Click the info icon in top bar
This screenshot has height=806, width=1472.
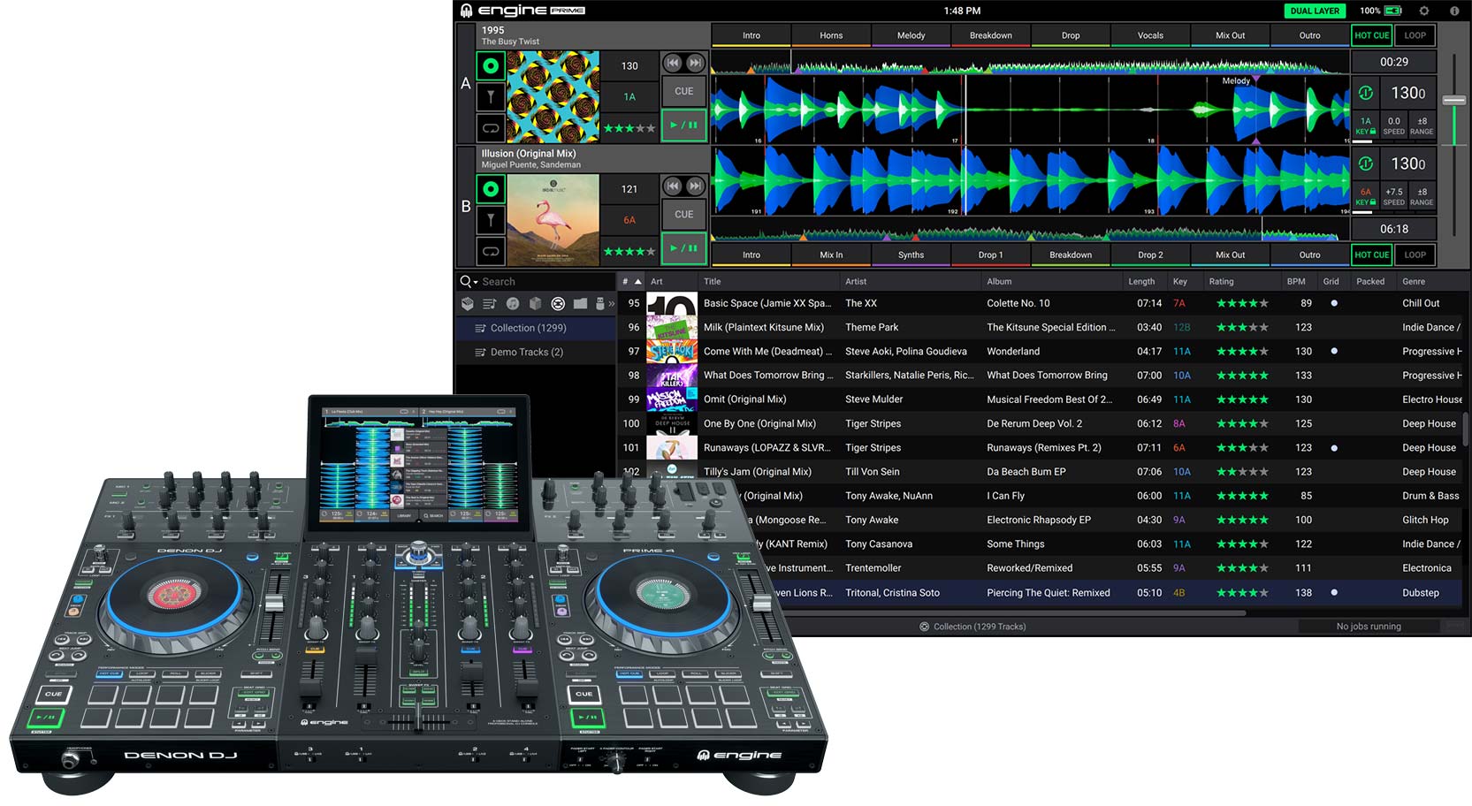(1454, 11)
